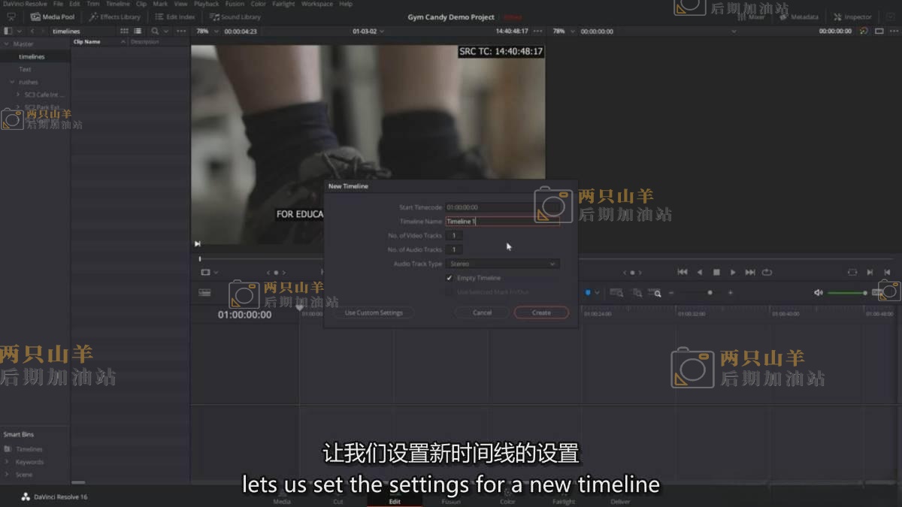Viewport: 902px width, 507px height.
Task: Collapse the rushes bin folder
Action: (x=12, y=82)
